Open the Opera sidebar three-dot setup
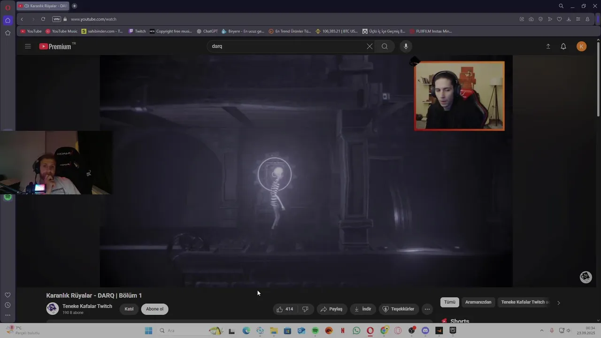 [x=8, y=315]
